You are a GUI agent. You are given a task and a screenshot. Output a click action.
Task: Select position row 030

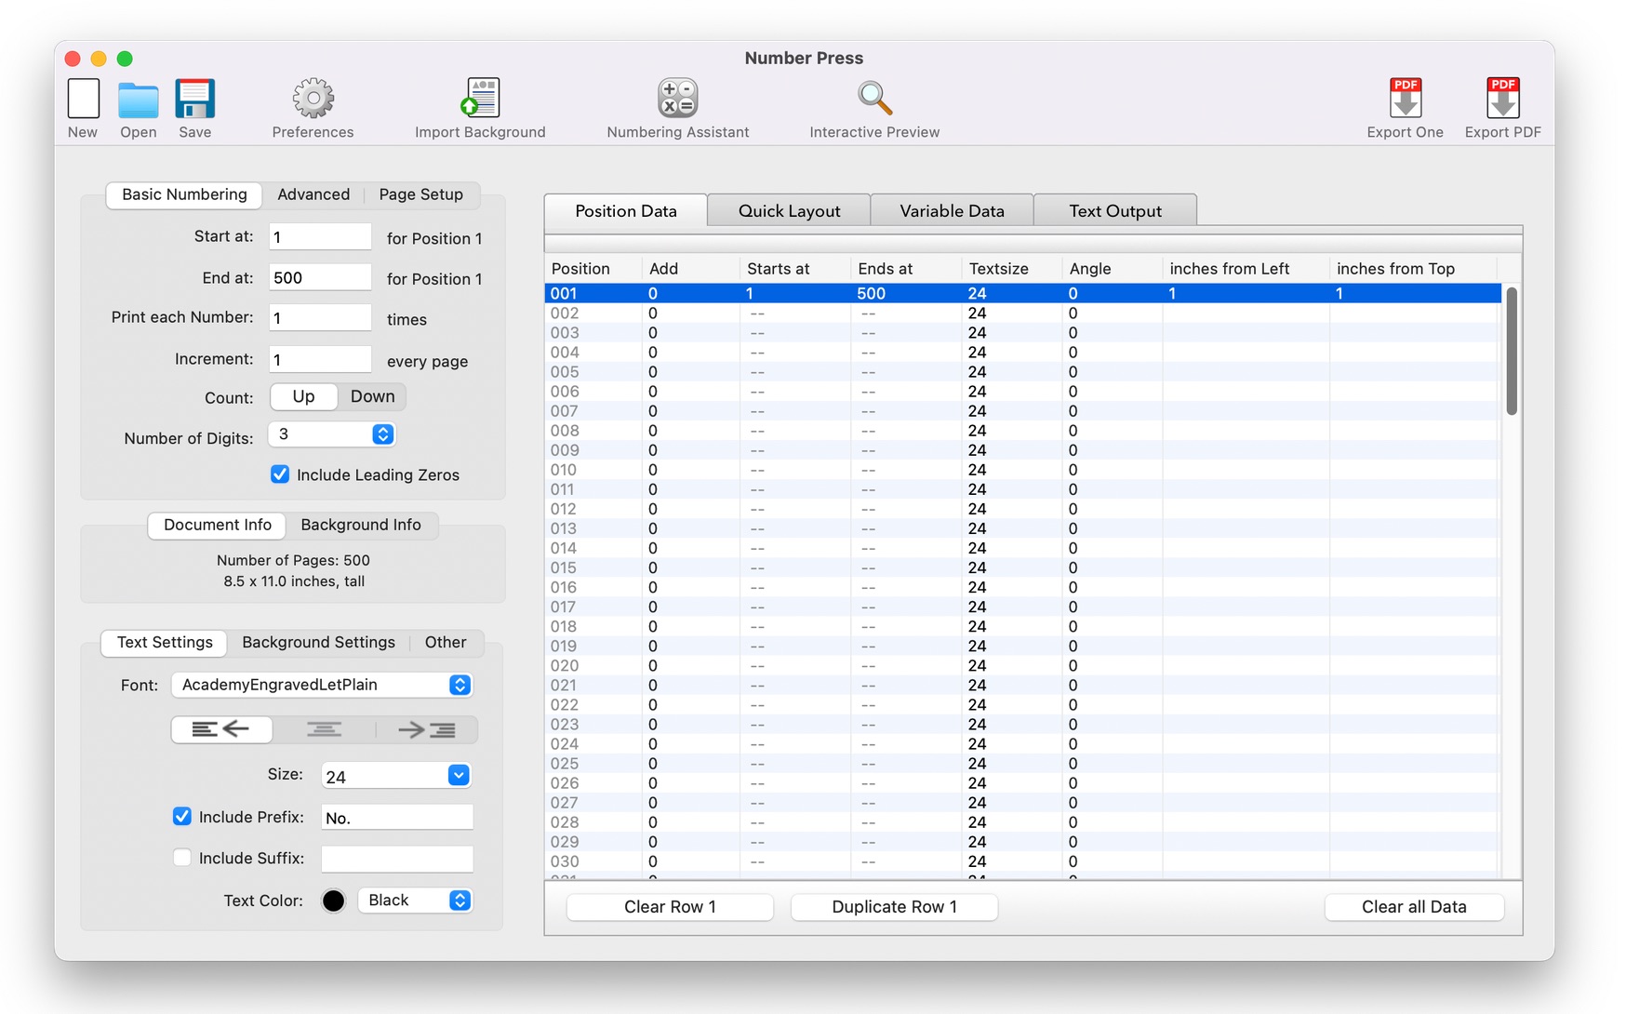1023,861
